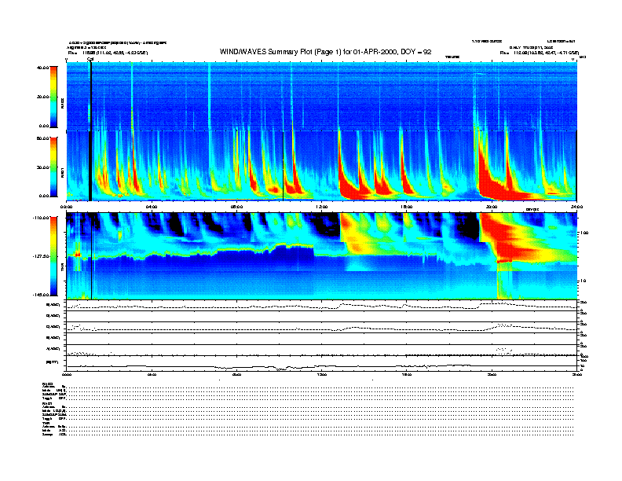Click the -110.00 label on TNR scale
Image resolution: width=622 pixels, height=481 pixels.
coord(41,218)
